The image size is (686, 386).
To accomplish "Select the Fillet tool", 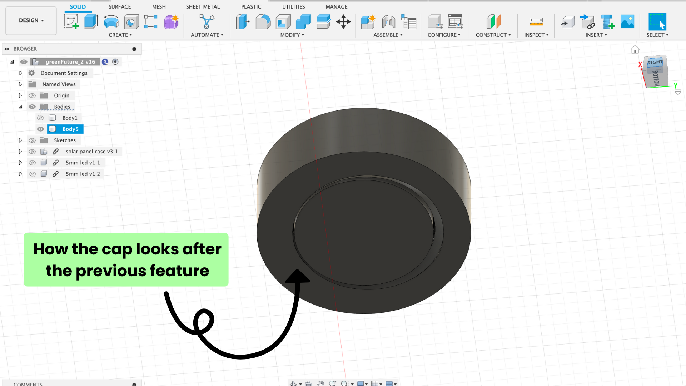I will (x=263, y=22).
